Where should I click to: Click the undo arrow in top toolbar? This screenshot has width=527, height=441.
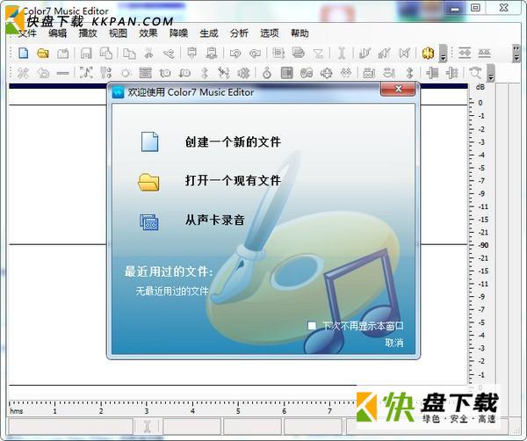[x=235, y=53]
